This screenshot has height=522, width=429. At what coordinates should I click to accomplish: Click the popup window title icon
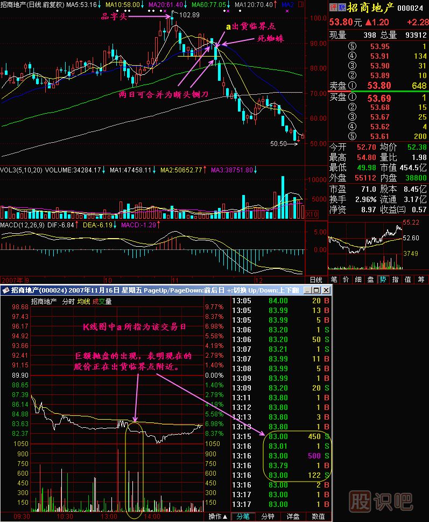point(6,290)
